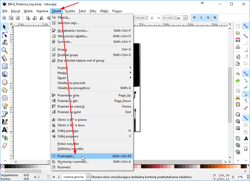Toggle layer lock icon in status bar
Screen dimensions: 250x181
click(x=59, y=177)
